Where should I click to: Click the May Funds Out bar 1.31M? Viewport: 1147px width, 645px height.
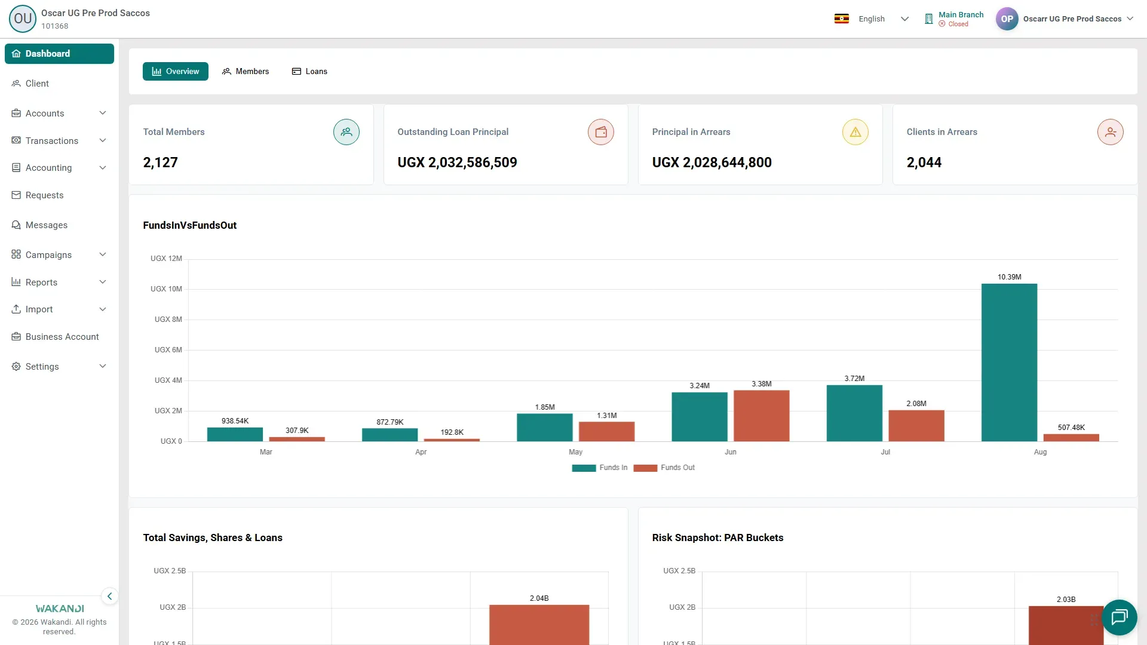[x=607, y=432]
